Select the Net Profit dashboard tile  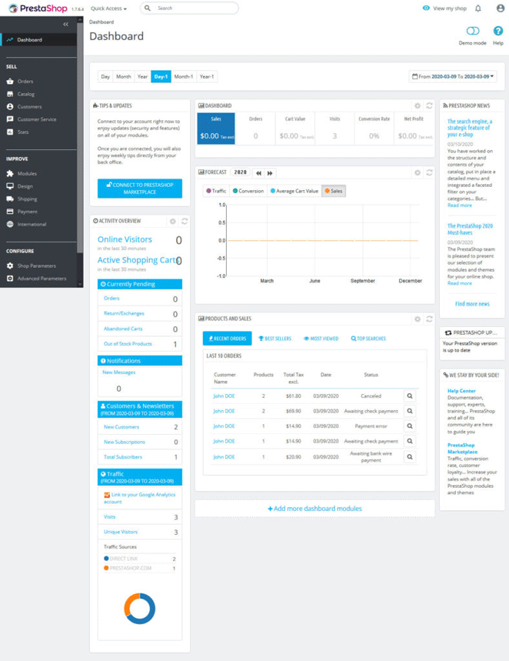[414, 129]
